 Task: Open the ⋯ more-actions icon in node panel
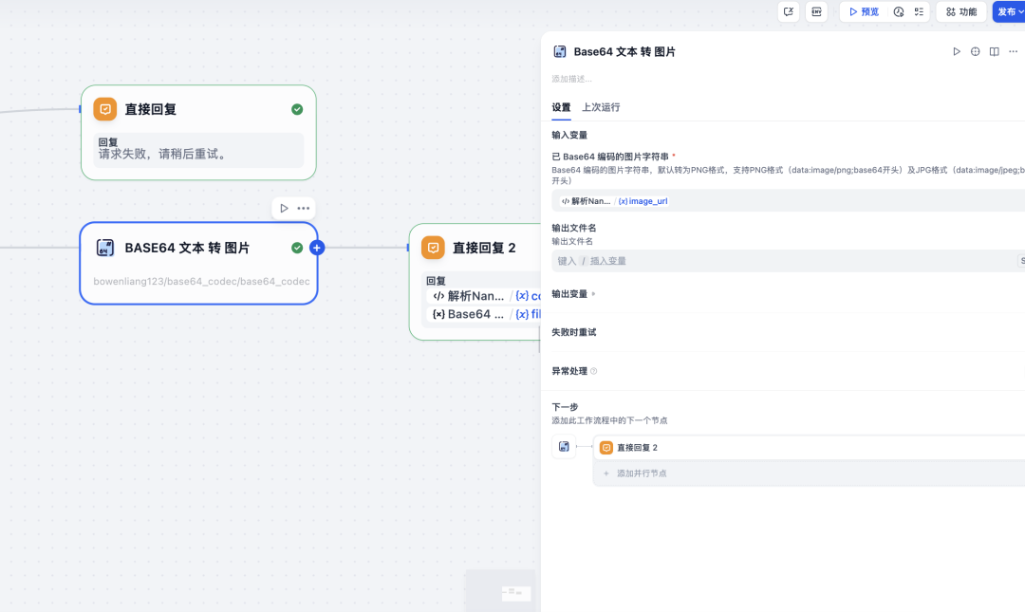(x=1014, y=51)
